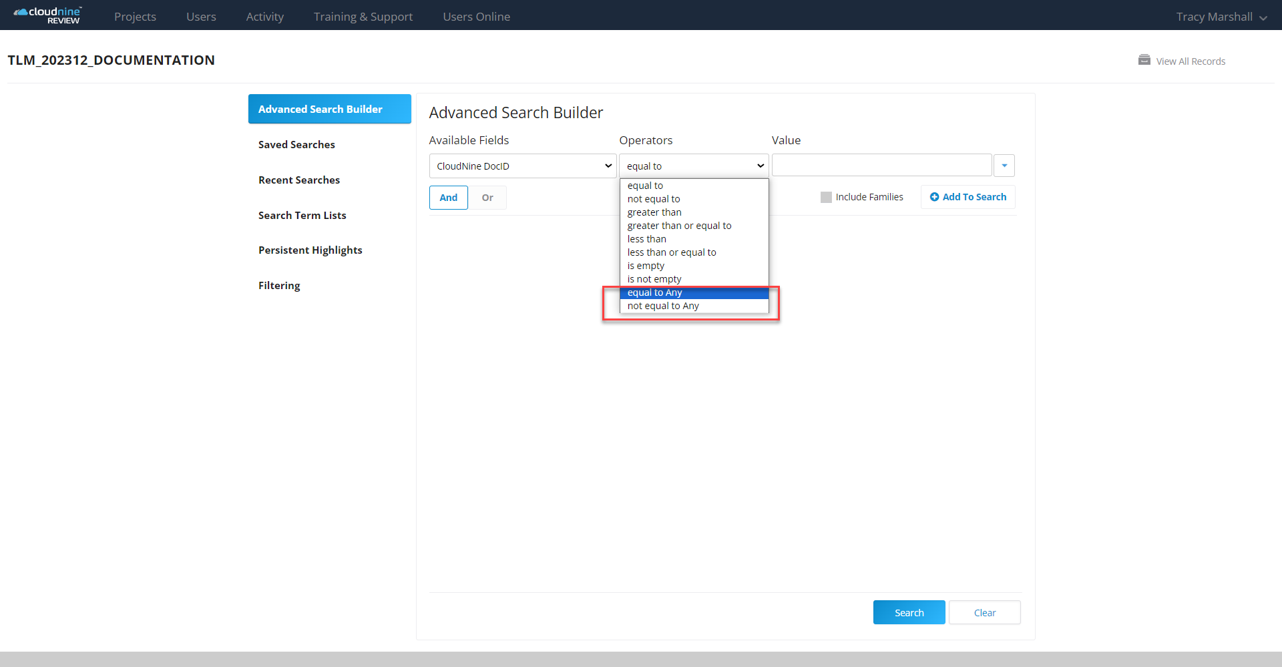Screen dimensions: 1282x667
Task: Click the Clear button
Action: (x=985, y=612)
